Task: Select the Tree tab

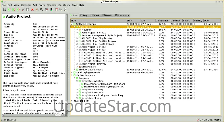Action: [74, 15]
